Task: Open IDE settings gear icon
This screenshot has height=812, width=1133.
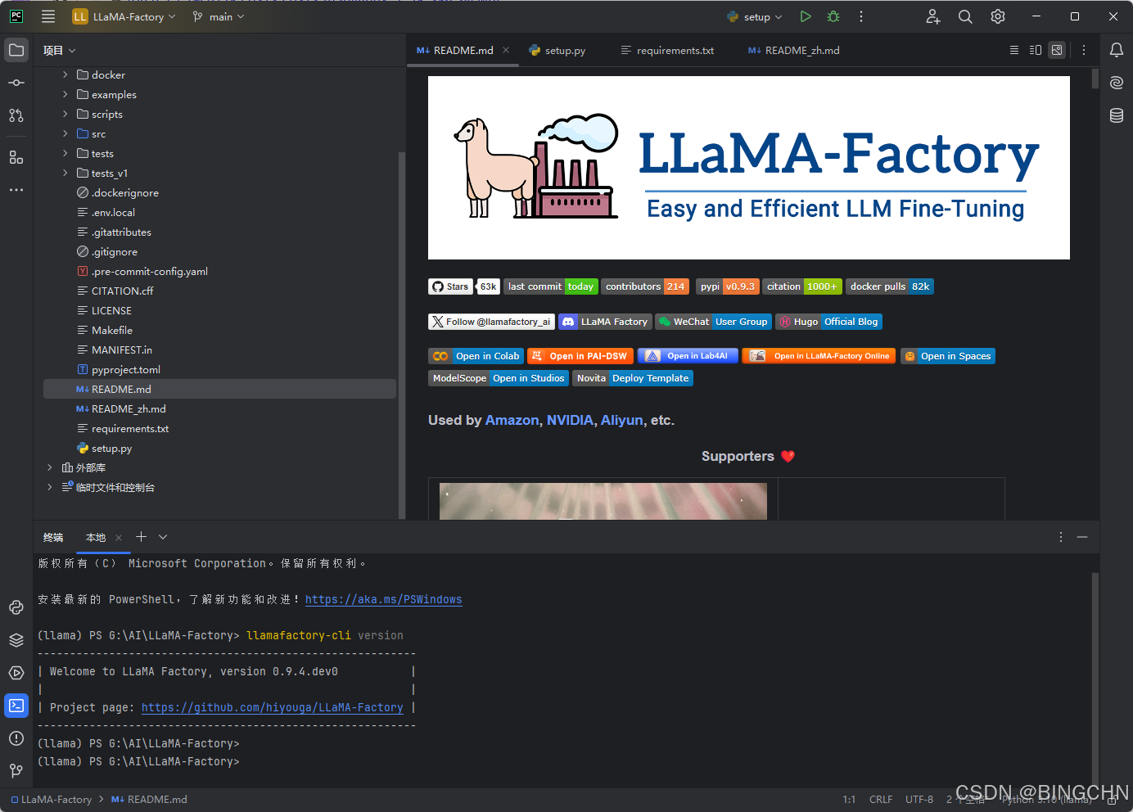Action: (x=998, y=16)
